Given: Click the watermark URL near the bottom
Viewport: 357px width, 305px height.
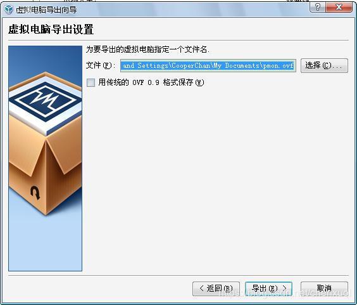Looking at the screenshot, I should 284,293.
